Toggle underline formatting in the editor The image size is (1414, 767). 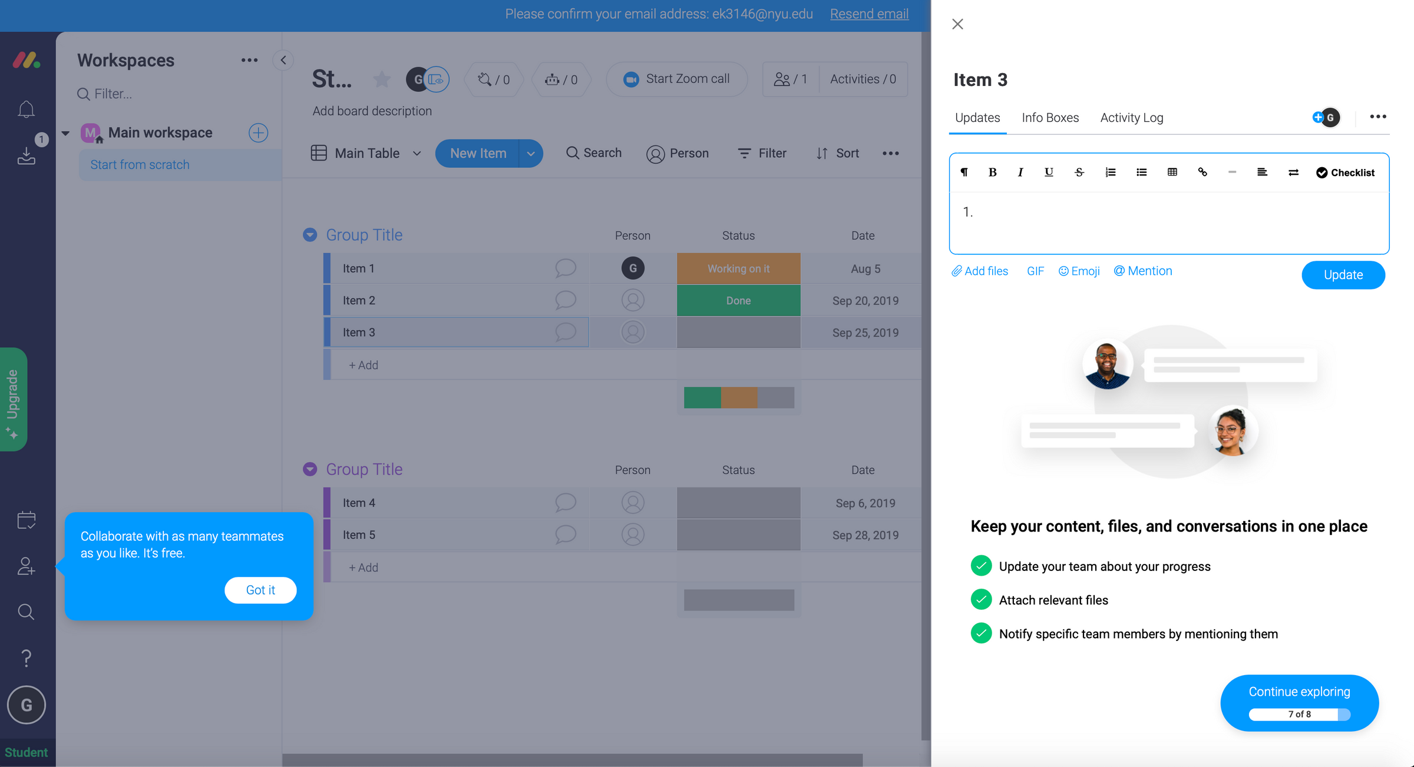point(1049,172)
